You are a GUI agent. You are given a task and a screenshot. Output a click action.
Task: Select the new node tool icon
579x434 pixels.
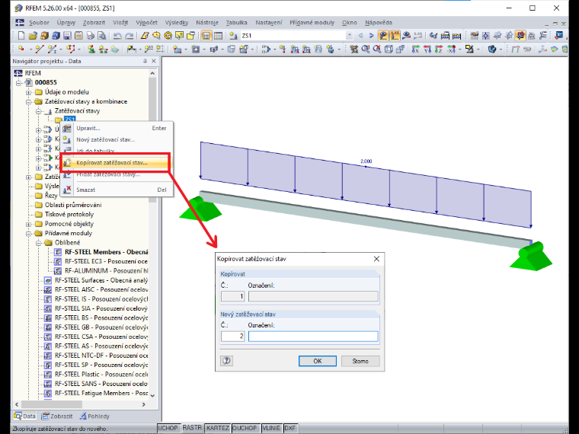[x=21, y=49]
